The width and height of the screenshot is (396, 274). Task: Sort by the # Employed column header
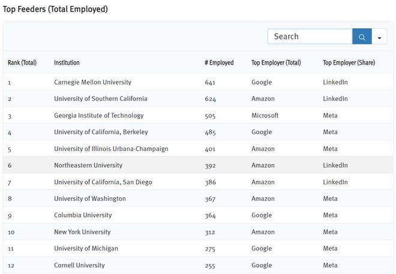[x=219, y=62]
